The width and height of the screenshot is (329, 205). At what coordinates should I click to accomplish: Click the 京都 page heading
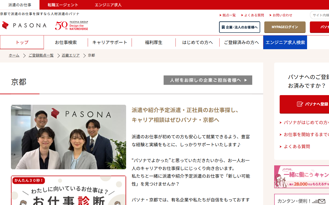click(19, 82)
